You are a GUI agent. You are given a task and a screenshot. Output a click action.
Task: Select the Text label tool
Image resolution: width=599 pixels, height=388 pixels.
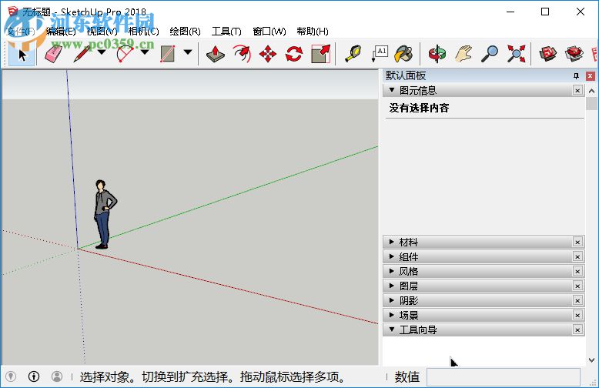click(380, 54)
